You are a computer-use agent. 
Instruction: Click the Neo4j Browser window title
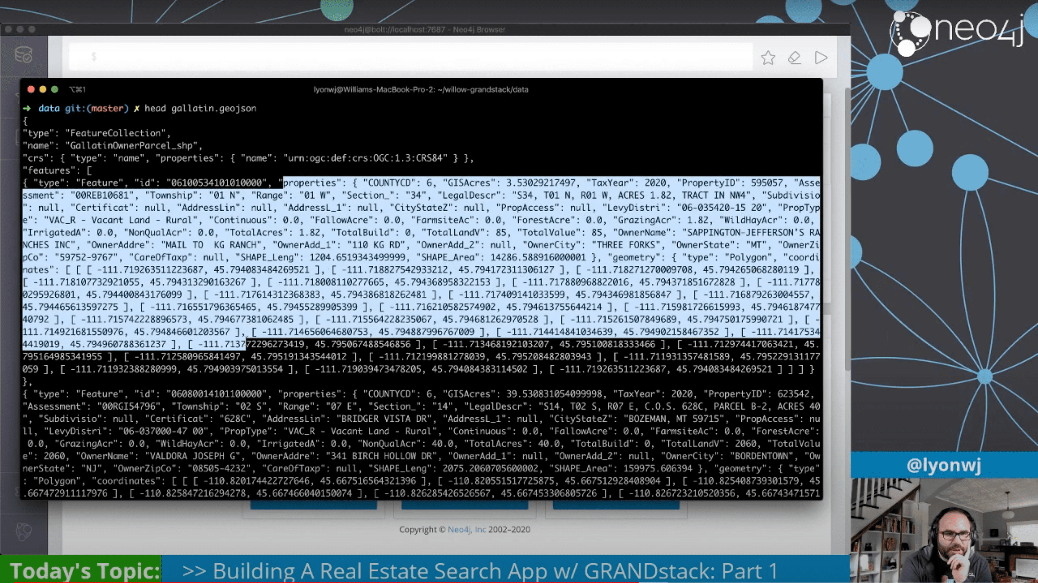tap(424, 30)
